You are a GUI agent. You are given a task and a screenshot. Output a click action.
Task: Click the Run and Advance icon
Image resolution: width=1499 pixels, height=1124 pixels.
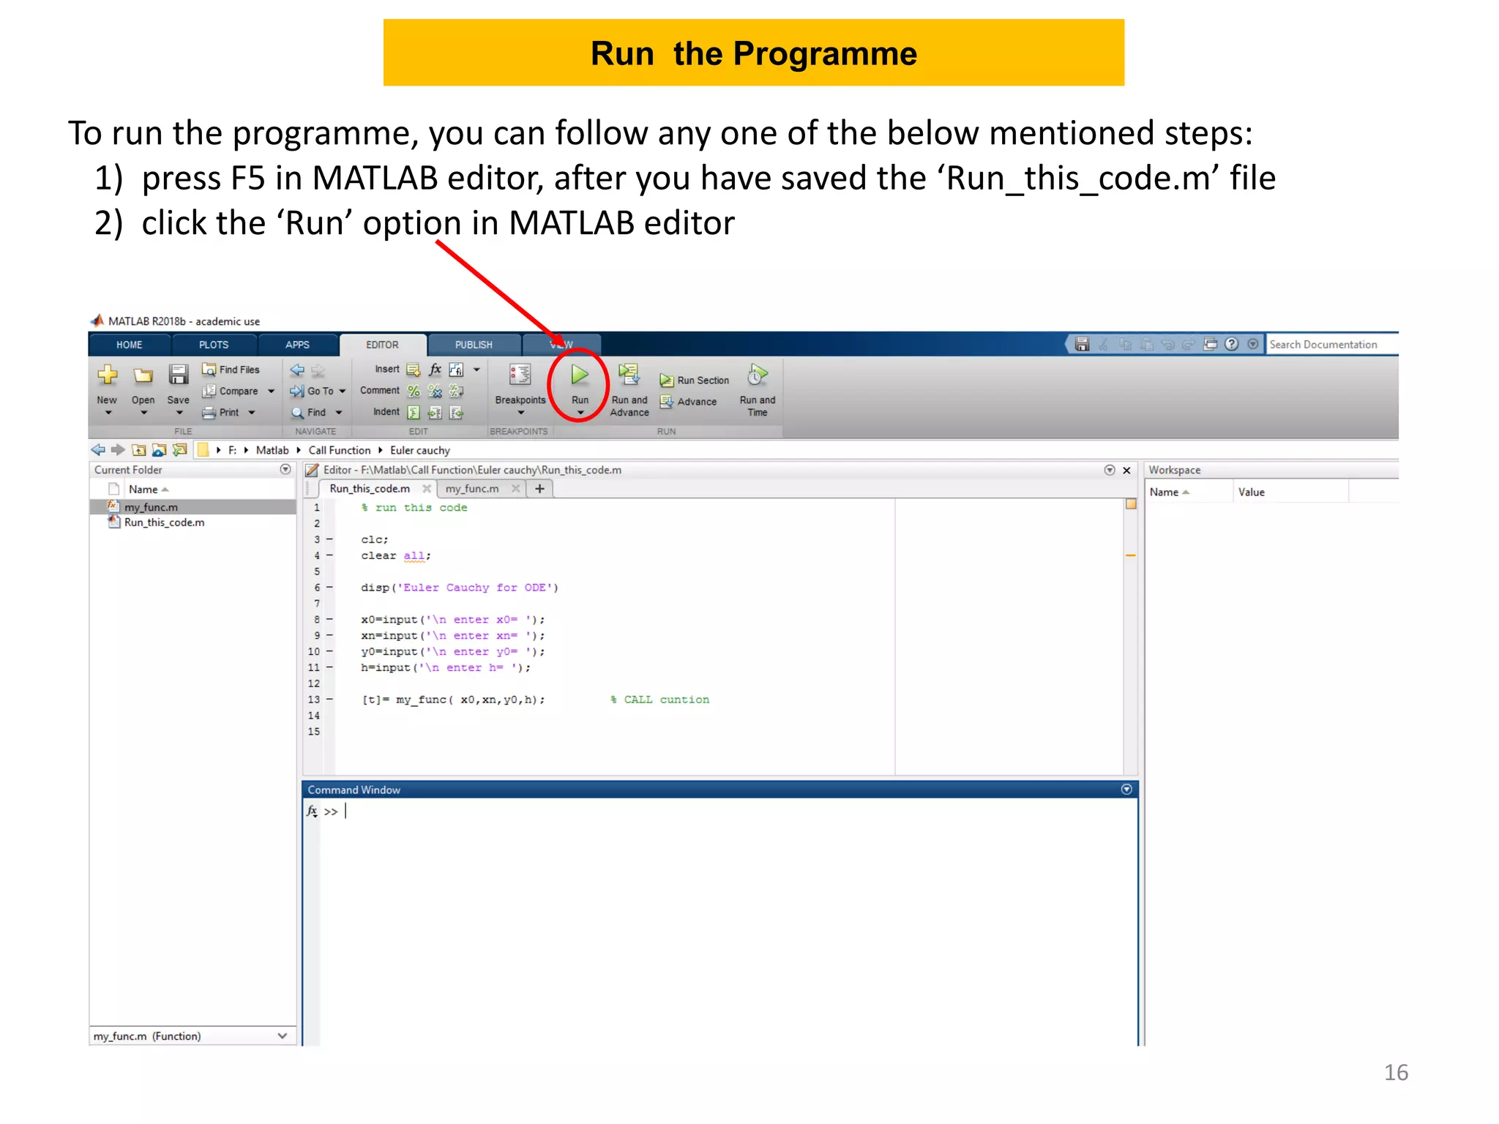[x=629, y=375]
